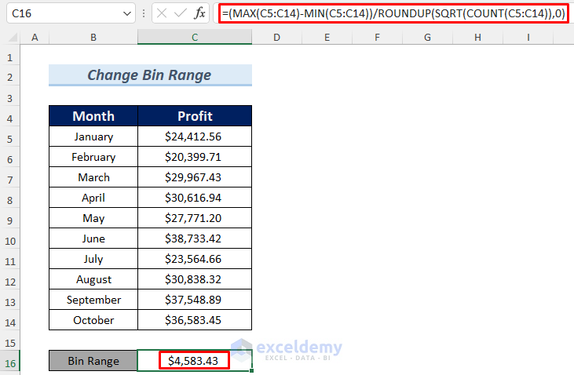This screenshot has height=375, width=574.
Task: Select the 'January' cell
Action: 93,137
